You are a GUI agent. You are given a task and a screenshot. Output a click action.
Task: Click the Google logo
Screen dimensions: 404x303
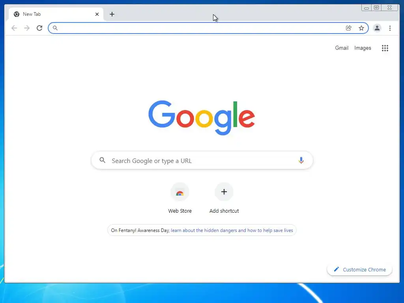[202, 118]
